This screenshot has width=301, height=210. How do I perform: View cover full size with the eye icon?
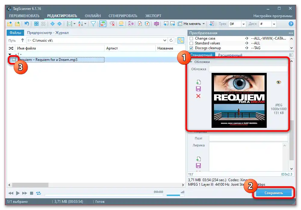point(278,82)
